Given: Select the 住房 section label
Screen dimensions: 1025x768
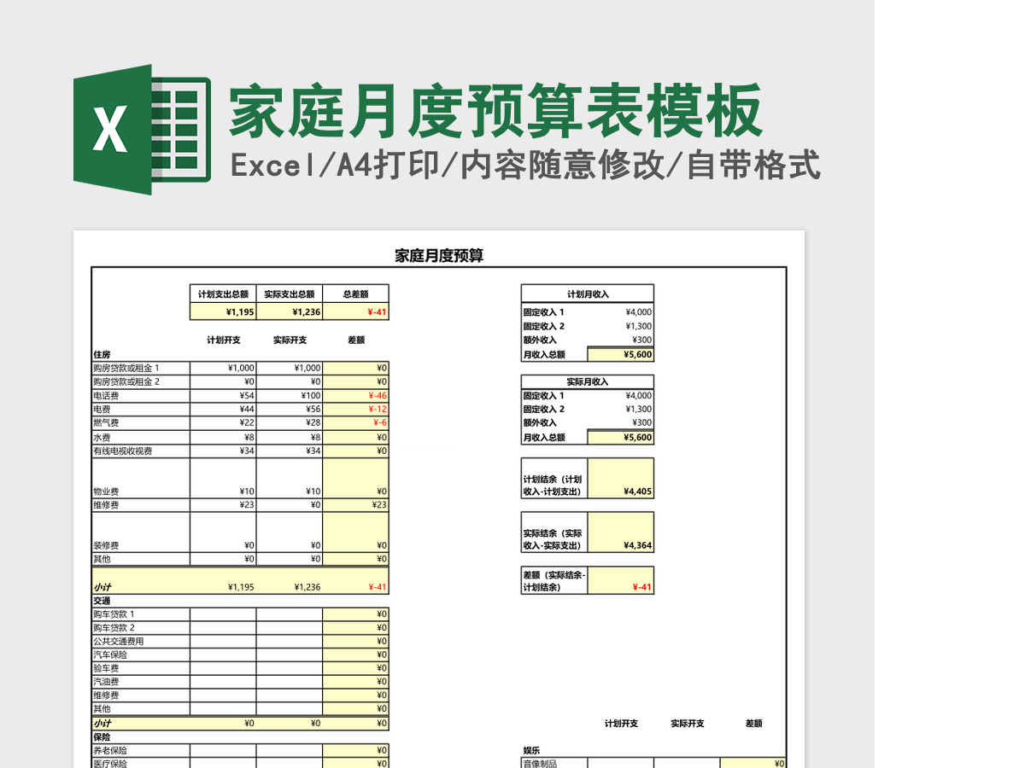Looking at the screenshot, I should (102, 354).
